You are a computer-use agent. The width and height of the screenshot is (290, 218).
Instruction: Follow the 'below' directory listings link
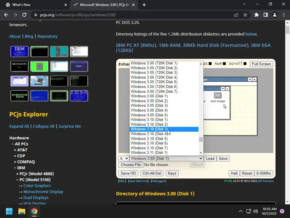click(251, 34)
